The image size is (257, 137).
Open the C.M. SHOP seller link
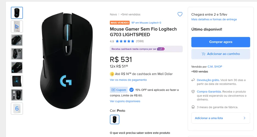[215, 67]
